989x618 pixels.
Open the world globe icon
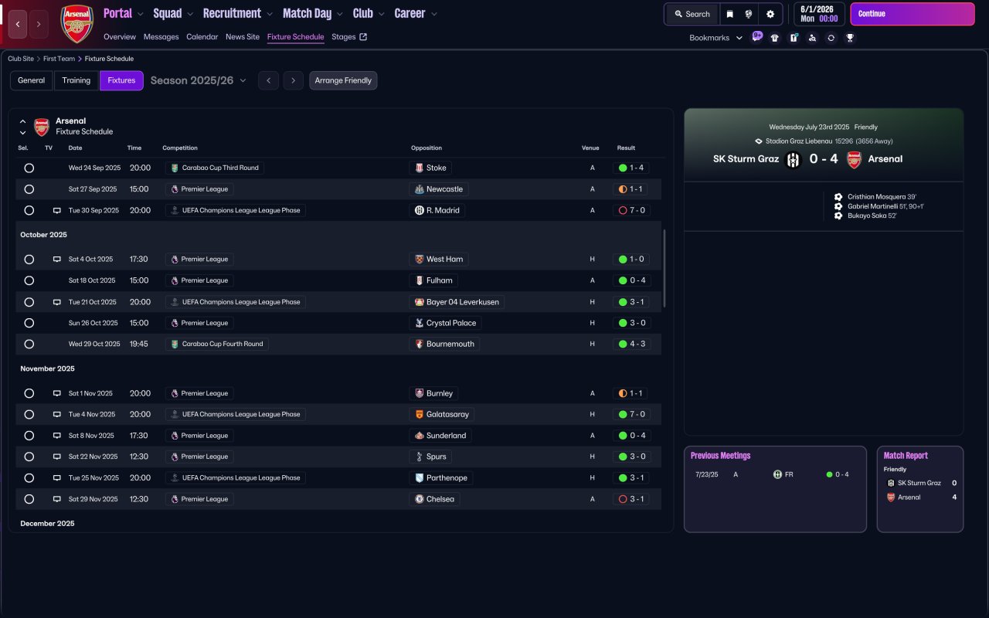[749, 14]
